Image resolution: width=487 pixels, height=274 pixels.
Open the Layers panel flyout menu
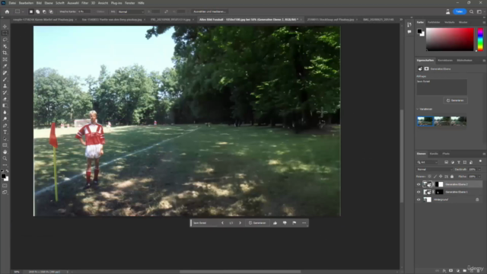point(484,154)
